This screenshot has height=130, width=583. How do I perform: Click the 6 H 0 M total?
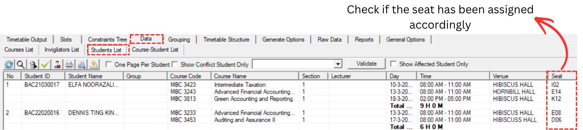[x=431, y=127]
